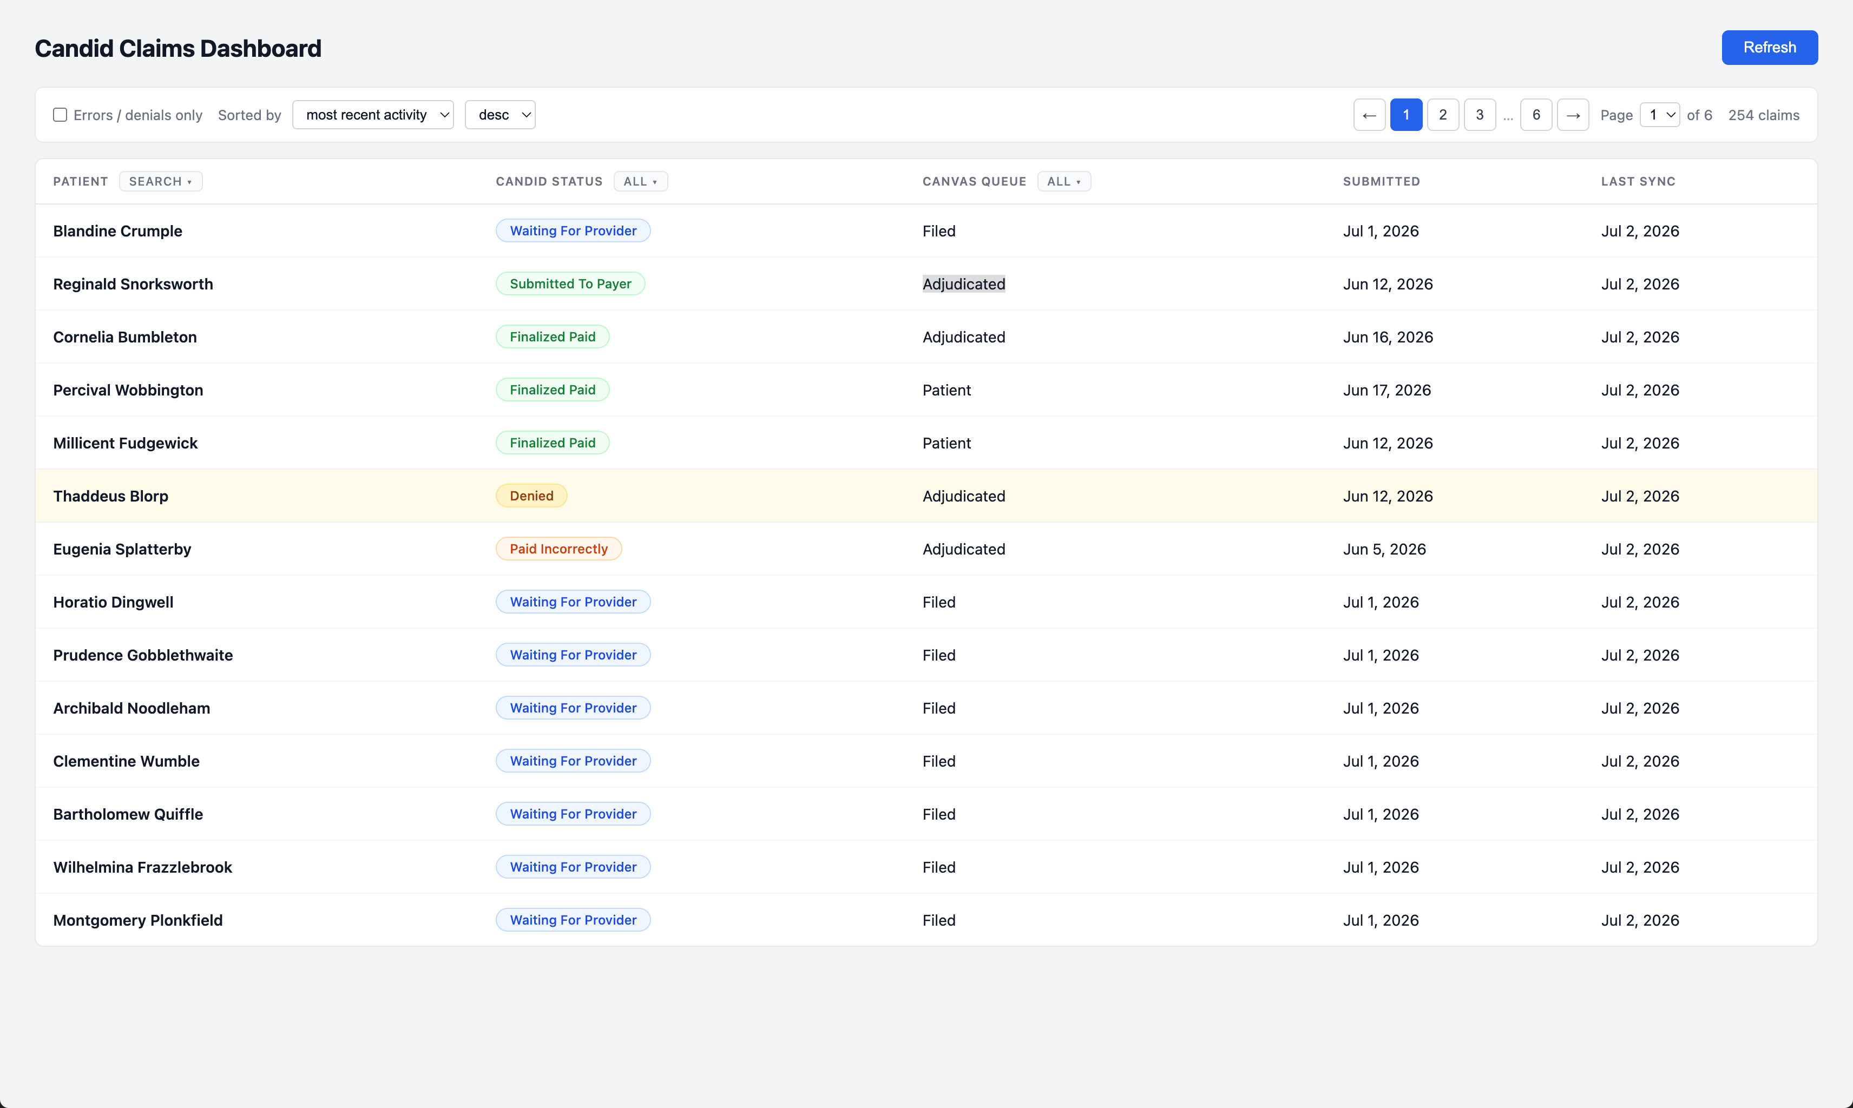Go to previous page with left arrow
Image resolution: width=1853 pixels, height=1108 pixels.
(x=1369, y=115)
